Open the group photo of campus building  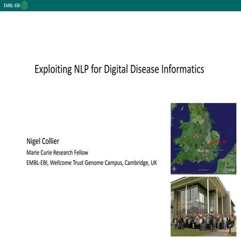[203, 206]
